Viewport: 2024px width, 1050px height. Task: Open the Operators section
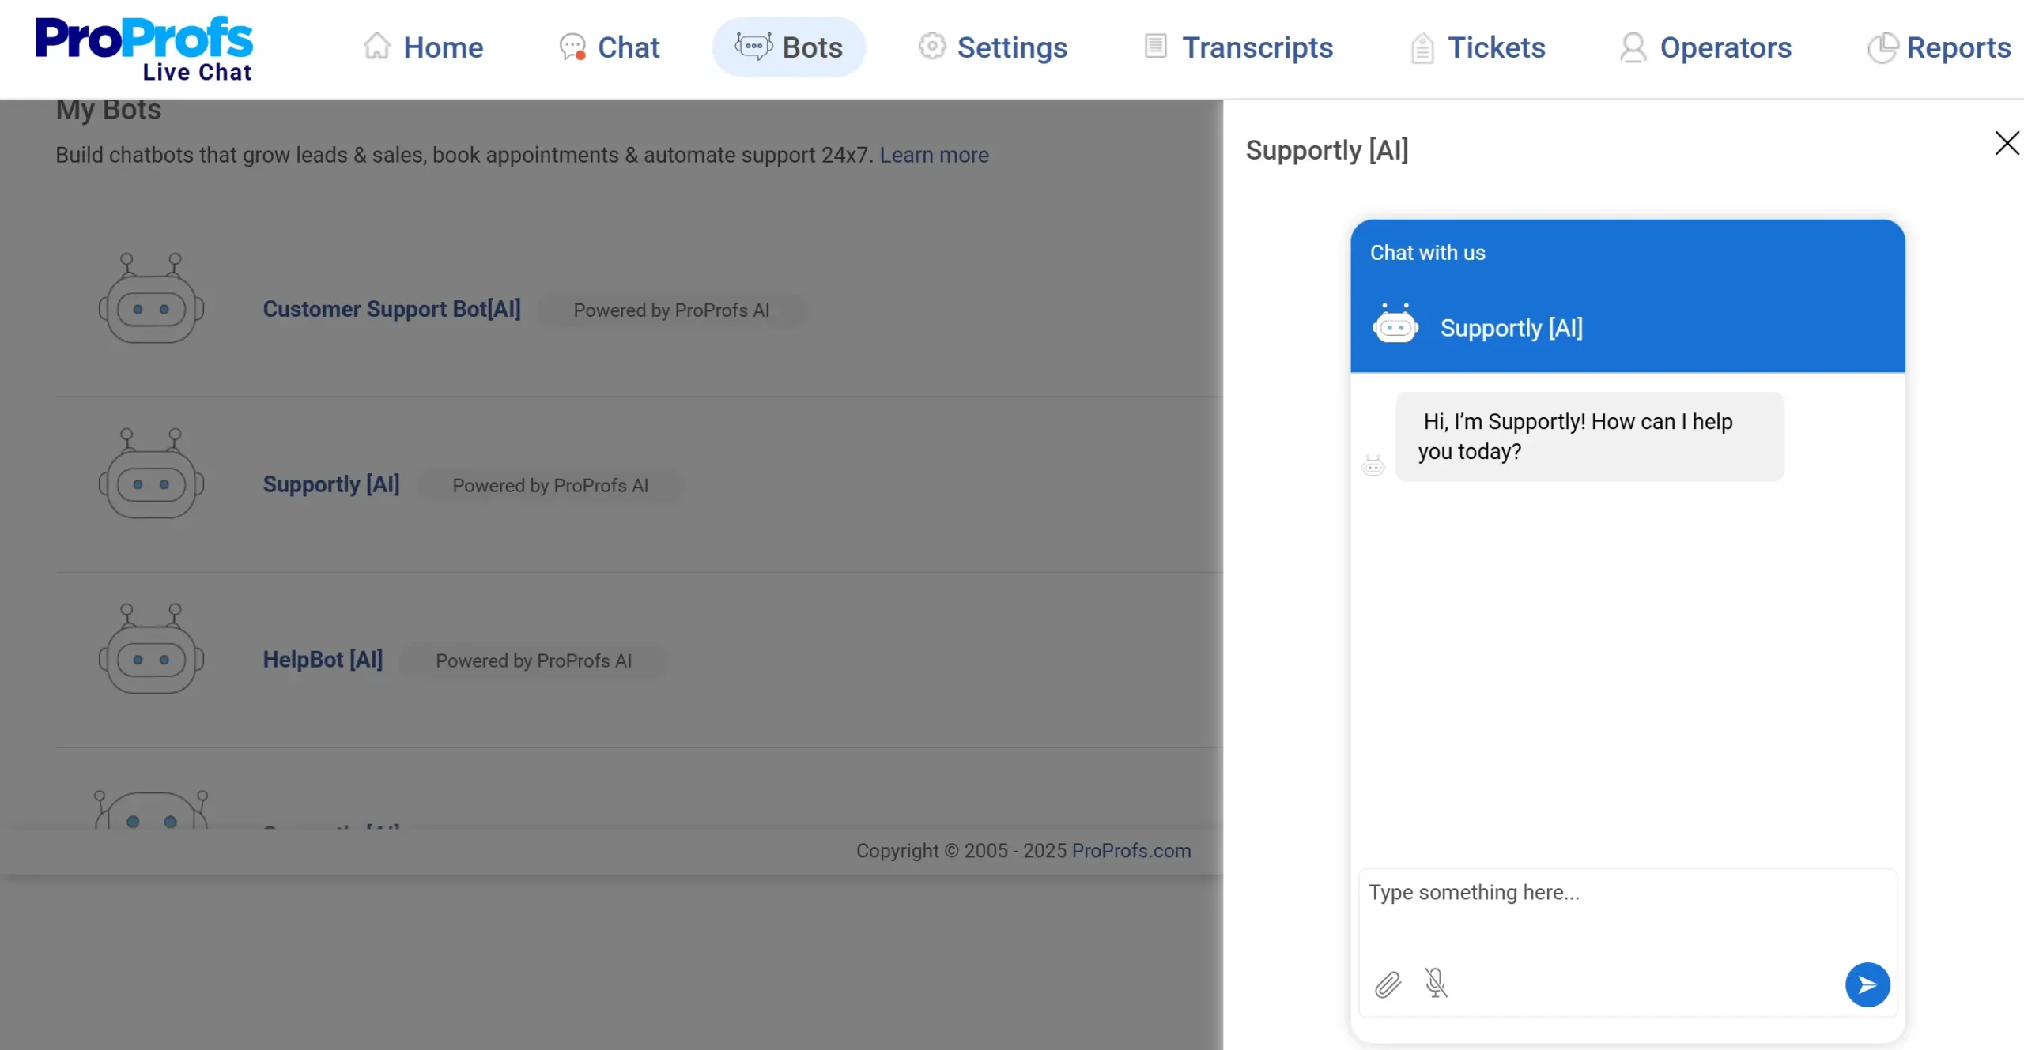pos(1706,47)
